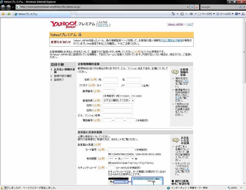The width and height of the screenshot is (246, 190).
Task: Click the zoom magnifier icon showing 100%
Action: (229, 188)
